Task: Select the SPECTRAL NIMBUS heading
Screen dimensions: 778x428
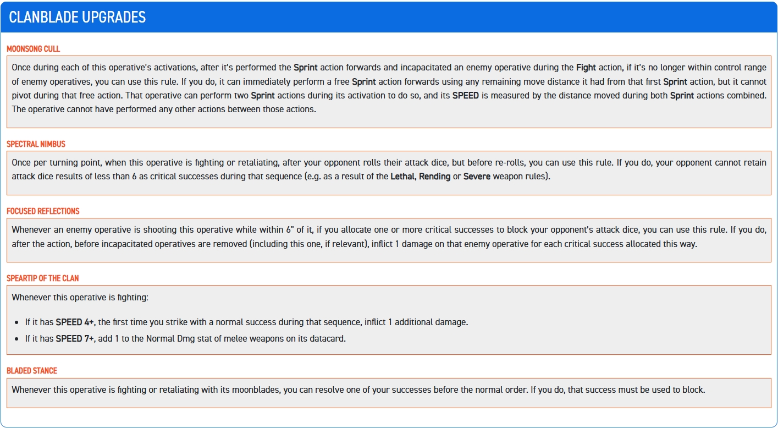Action: click(x=36, y=144)
